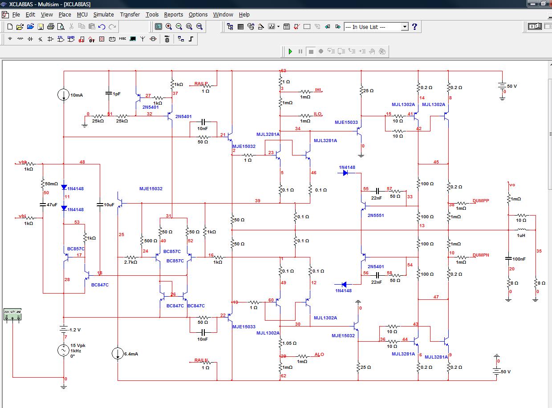
Task: Click Forward Annotate to Ultiboard
Action: tap(338, 27)
